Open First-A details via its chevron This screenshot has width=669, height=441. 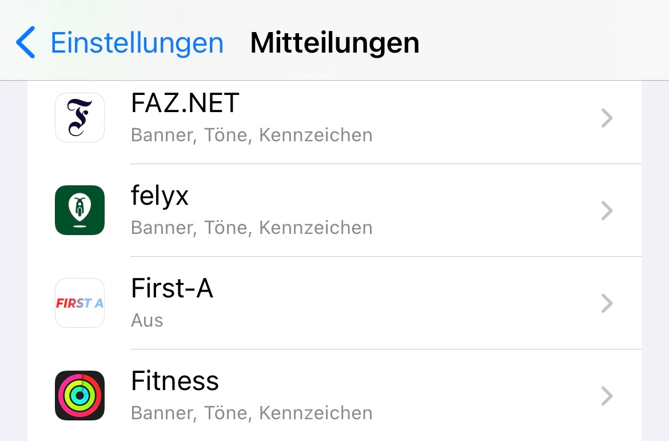pos(607,304)
